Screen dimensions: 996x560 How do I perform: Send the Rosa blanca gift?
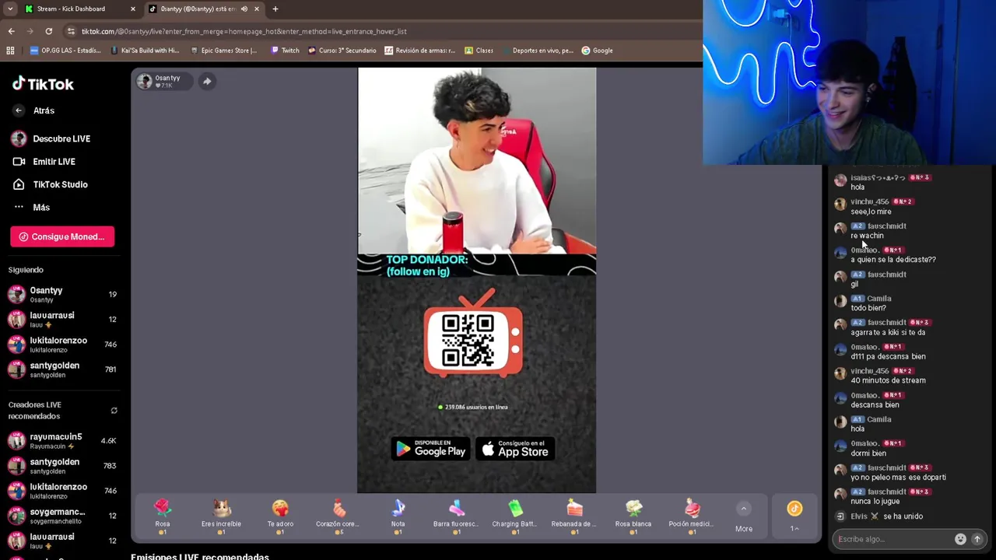pos(633,516)
